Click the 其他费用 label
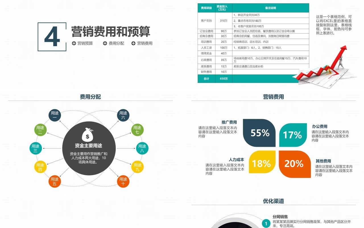 click(323, 161)
